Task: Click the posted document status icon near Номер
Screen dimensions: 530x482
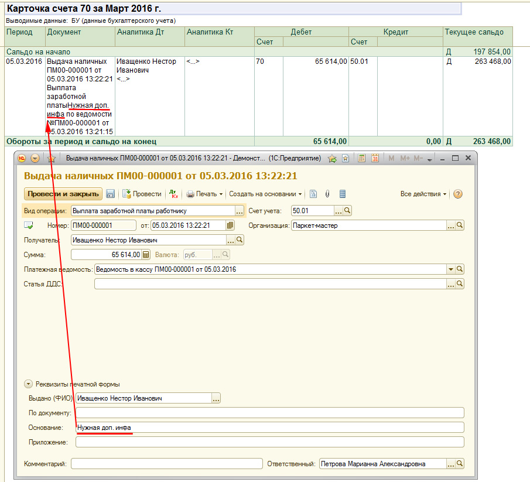Action: (x=29, y=225)
